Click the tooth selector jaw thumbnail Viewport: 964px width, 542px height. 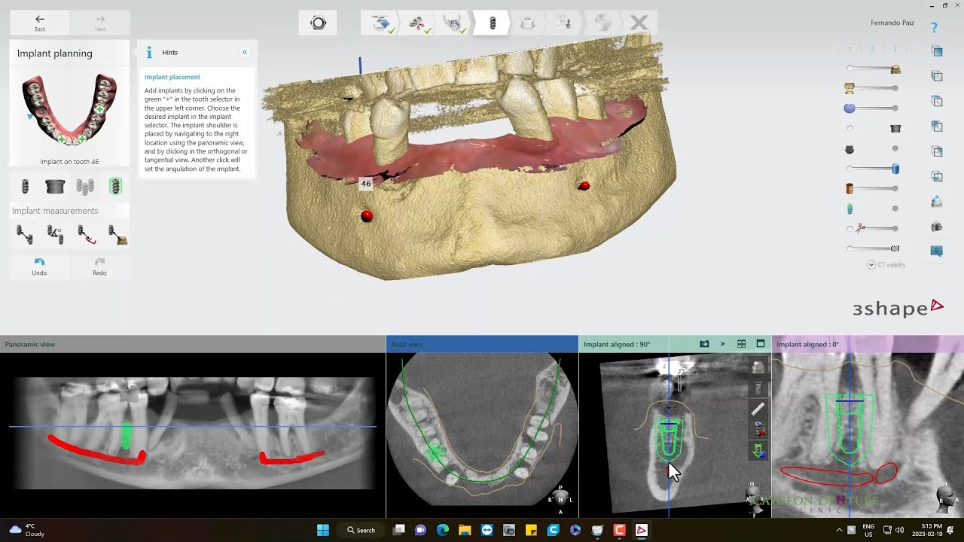[x=69, y=110]
